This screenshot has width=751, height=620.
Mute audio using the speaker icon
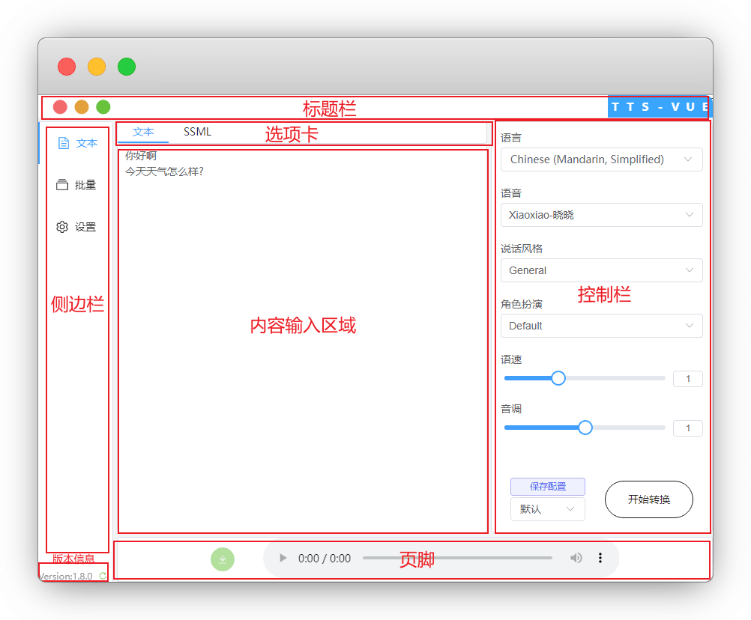point(576,558)
